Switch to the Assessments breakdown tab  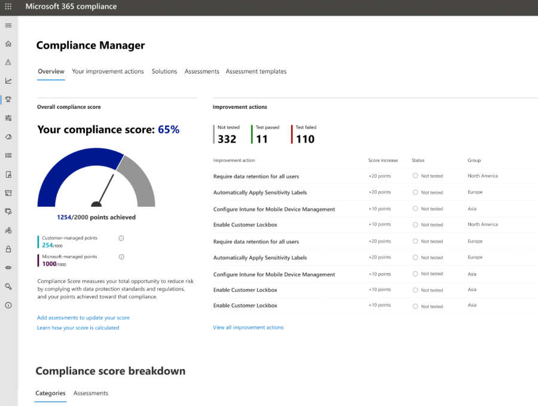pyautogui.click(x=91, y=393)
